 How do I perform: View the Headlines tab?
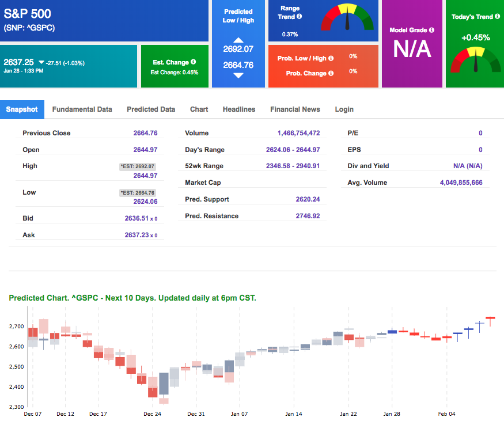[x=239, y=109]
